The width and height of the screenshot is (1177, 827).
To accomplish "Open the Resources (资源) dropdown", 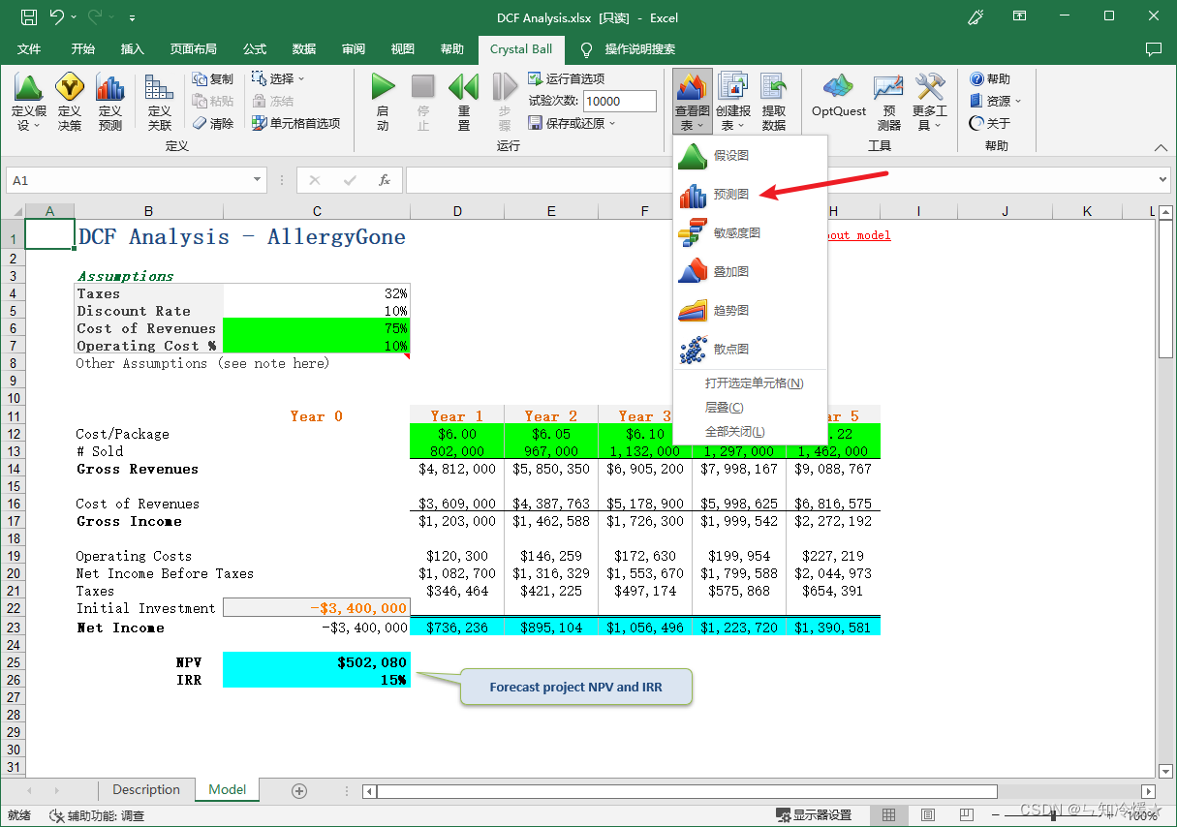I will tap(995, 101).
